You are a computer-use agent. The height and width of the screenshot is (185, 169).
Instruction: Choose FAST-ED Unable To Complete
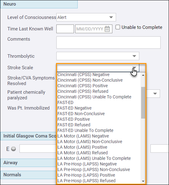coord(85,130)
